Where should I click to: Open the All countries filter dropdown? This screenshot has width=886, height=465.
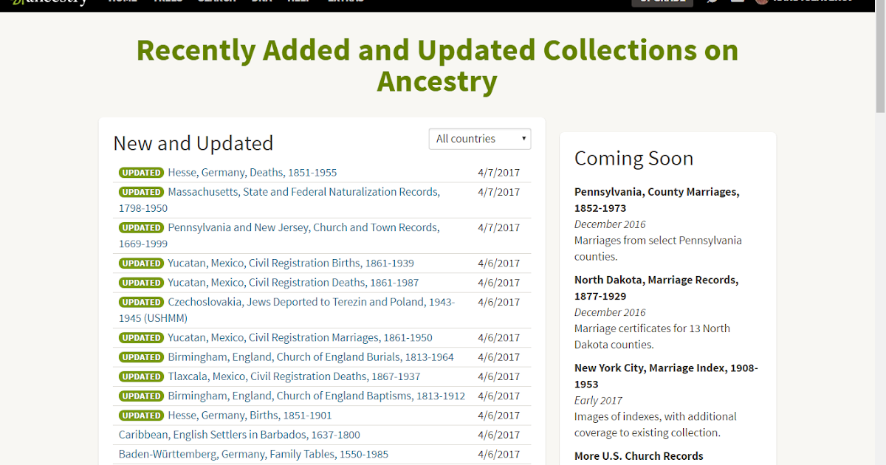coord(480,139)
